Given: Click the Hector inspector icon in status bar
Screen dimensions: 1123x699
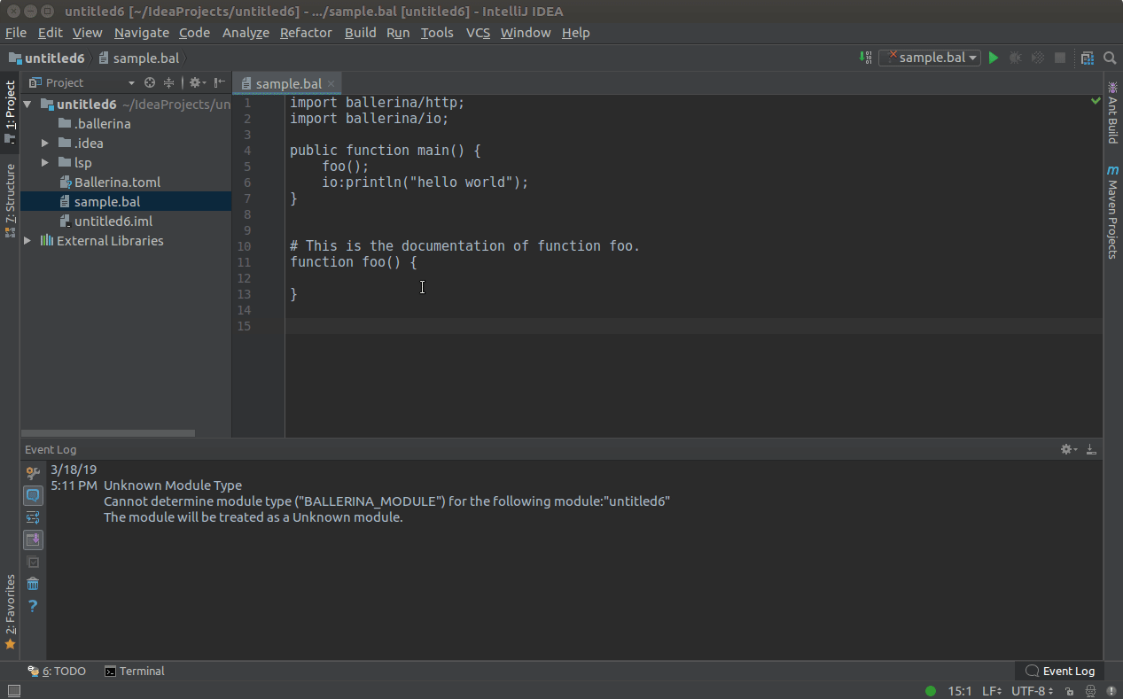Looking at the screenshot, I should 1090,691.
